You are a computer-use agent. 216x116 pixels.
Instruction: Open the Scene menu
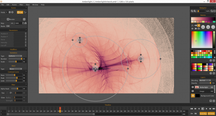(x=14, y=5)
